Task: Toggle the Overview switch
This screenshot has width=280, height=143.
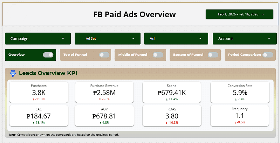Action: [x=48, y=55]
